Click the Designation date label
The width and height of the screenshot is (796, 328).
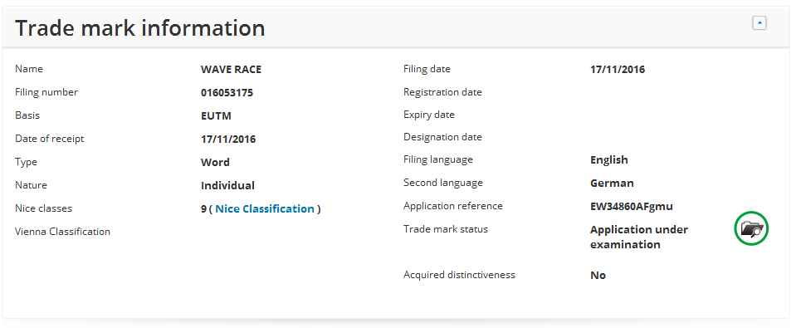point(442,137)
